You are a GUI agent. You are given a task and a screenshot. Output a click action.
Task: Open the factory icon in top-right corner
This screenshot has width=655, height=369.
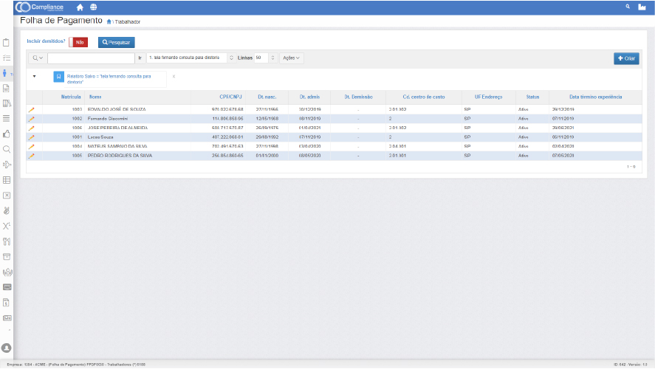(642, 7)
